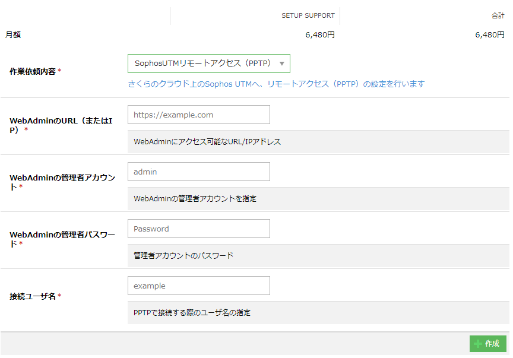Click the 6,480円 total under 合計
Viewport: 513px width, 358px height.
click(x=489, y=35)
